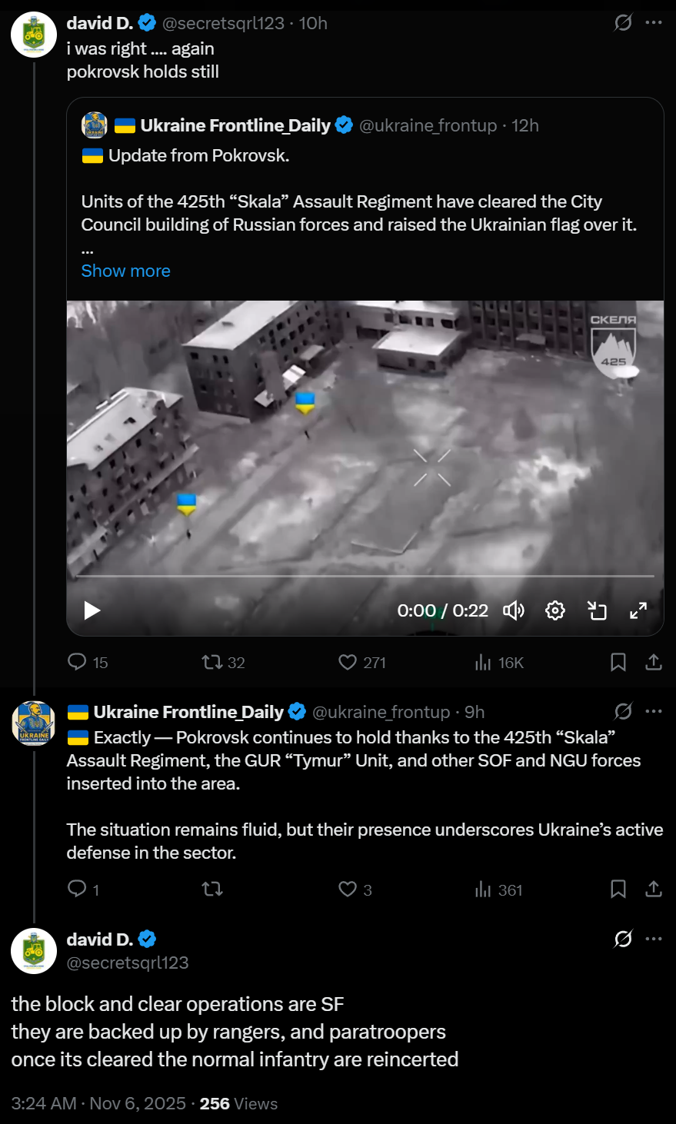Expand the video to fullscreen
Viewport: 676px width, 1124px height.
638,610
